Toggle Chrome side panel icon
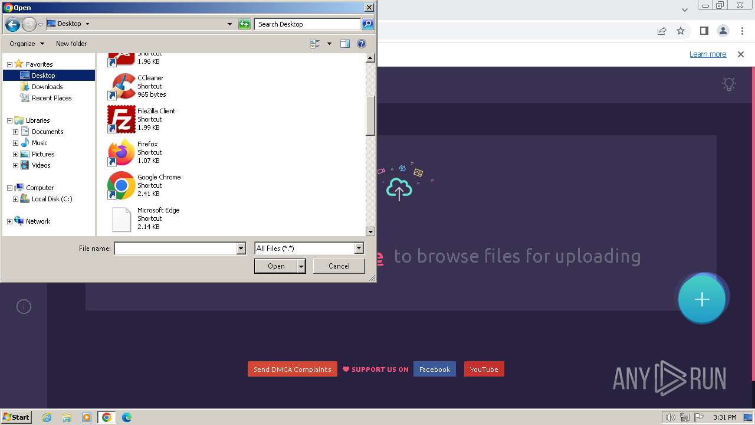 point(704,31)
